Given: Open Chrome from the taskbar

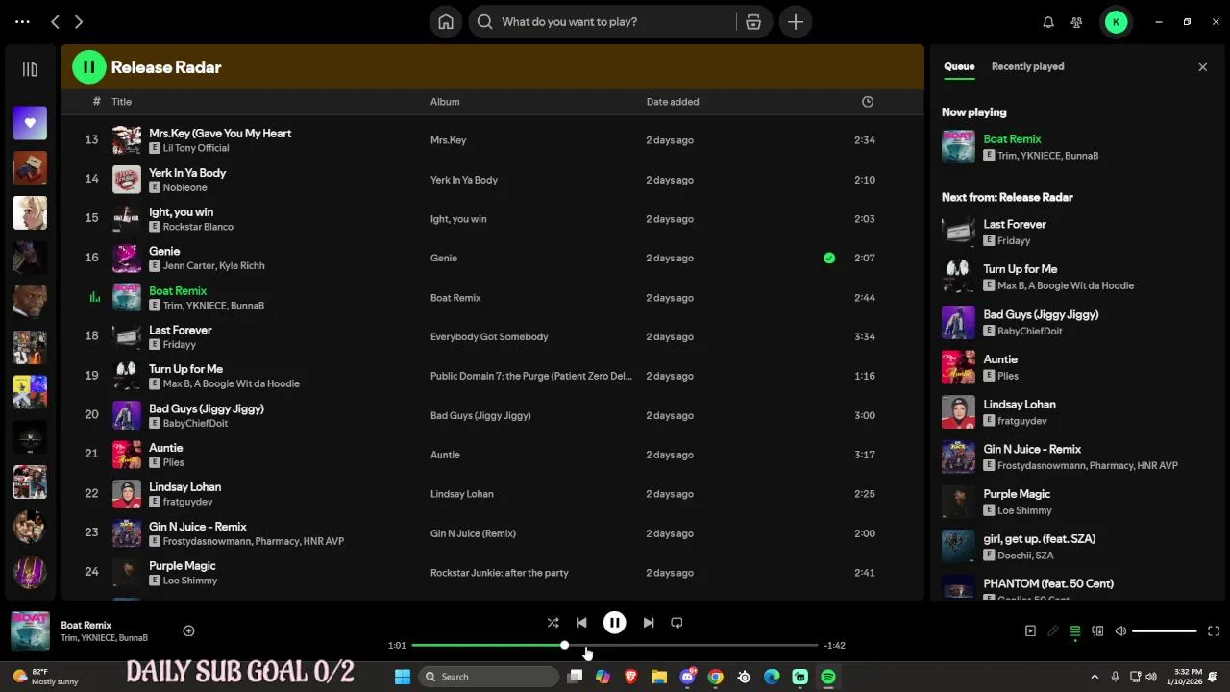Looking at the screenshot, I should coord(715,677).
